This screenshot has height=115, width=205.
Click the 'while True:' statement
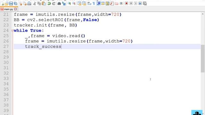(29, 31)
